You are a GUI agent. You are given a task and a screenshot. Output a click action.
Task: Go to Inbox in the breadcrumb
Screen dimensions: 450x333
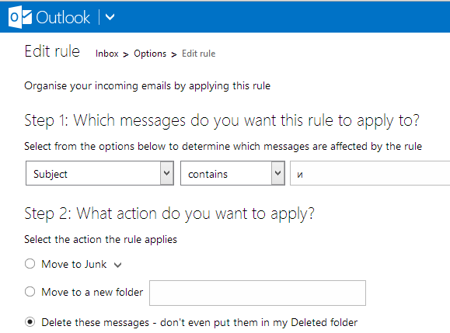(107, 54)
